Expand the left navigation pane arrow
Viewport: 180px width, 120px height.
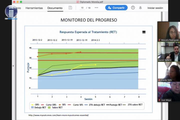coord(13,66)
